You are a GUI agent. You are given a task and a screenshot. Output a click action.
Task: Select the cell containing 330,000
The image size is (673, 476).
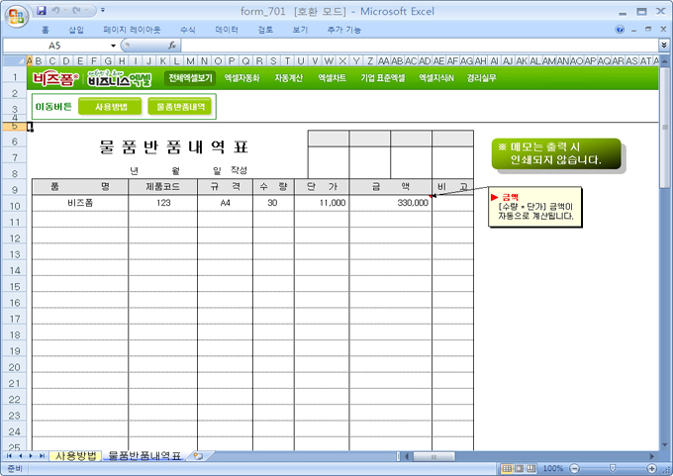point(390,202)
